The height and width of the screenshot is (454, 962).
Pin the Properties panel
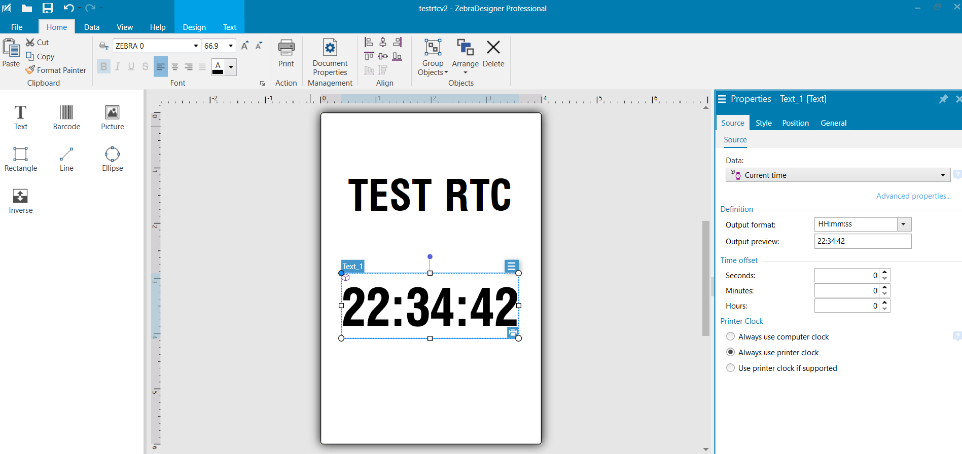pyautogui.click(x=943, y=99)
